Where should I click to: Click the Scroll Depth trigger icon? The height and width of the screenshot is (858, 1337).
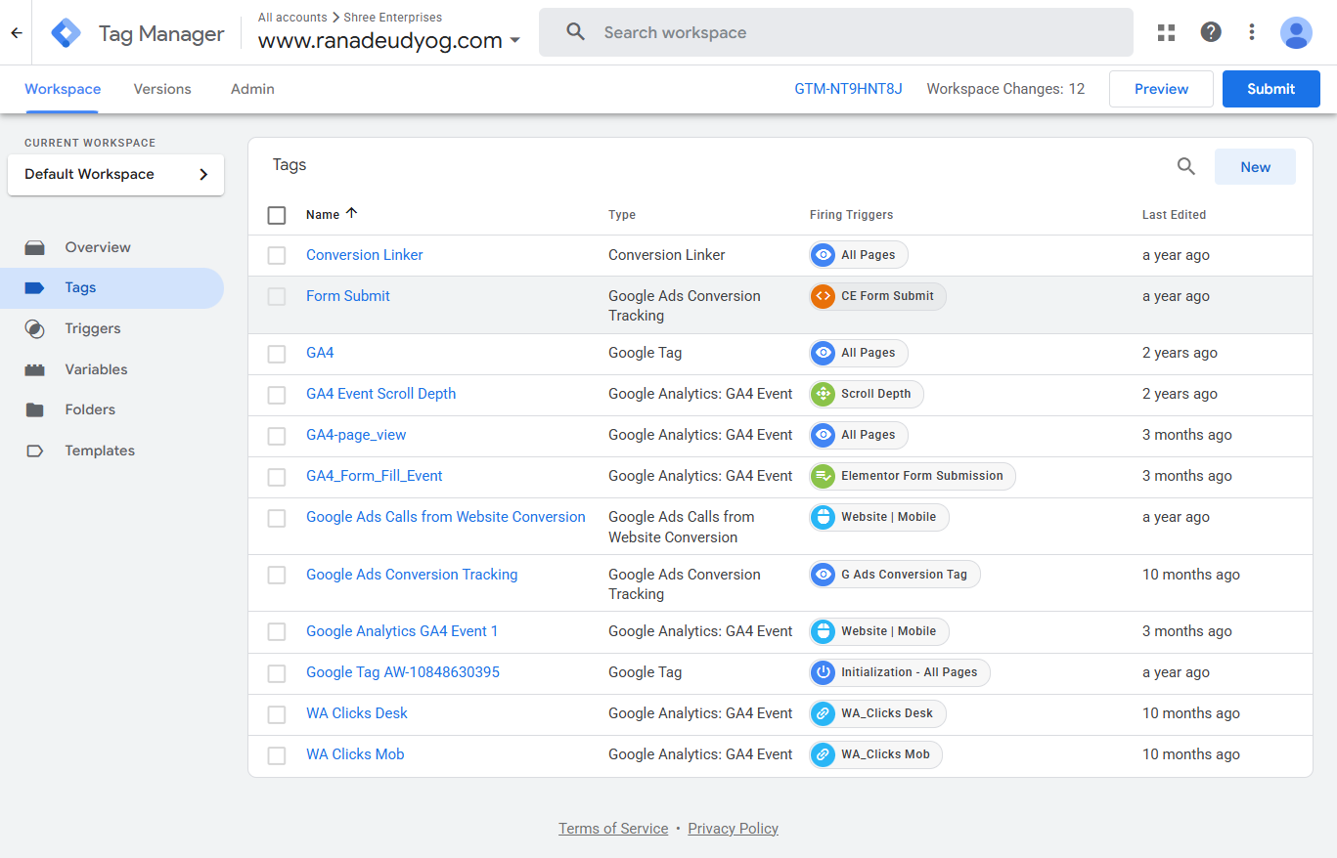(x=824, y=394)
